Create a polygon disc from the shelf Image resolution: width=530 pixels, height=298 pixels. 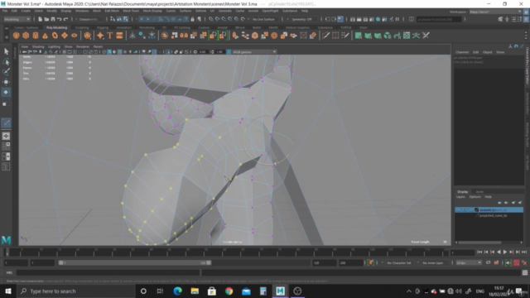click(74, 36)
